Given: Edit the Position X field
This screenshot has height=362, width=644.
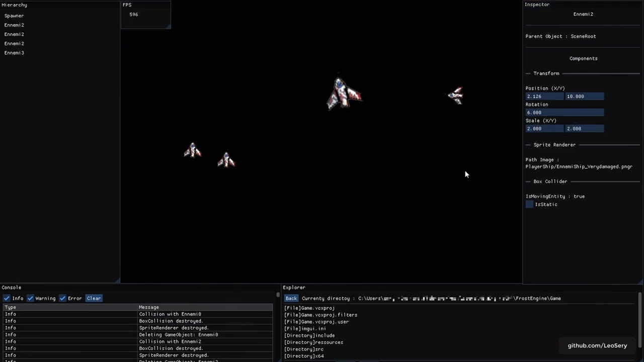Looking at the screenshot, I should pyautogui.click(x=544, y=96).
